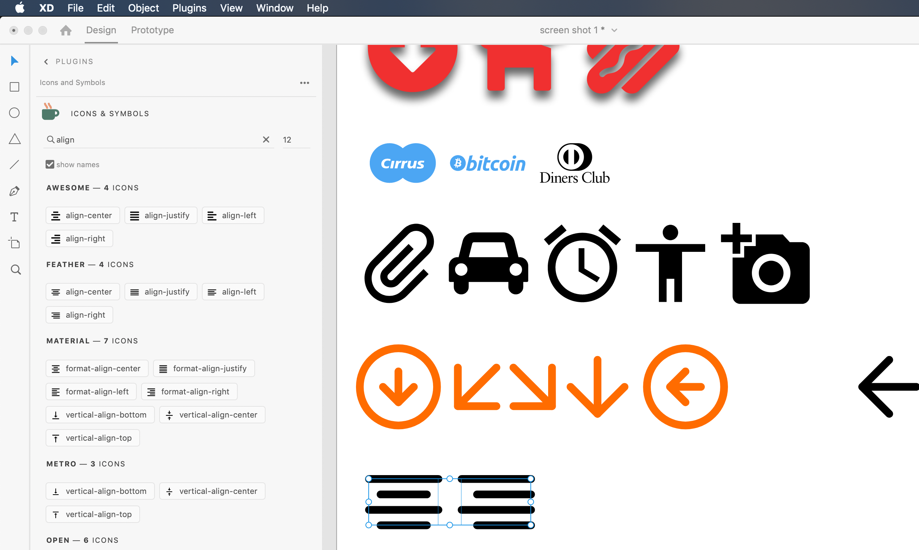Viewport: 919px width, 550px height.
Task: Open the Object menu
Action: (x=143, y=8)
